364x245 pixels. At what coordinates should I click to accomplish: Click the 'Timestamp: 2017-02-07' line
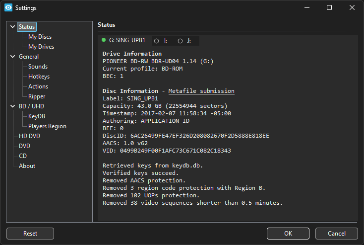coord(167,113)
